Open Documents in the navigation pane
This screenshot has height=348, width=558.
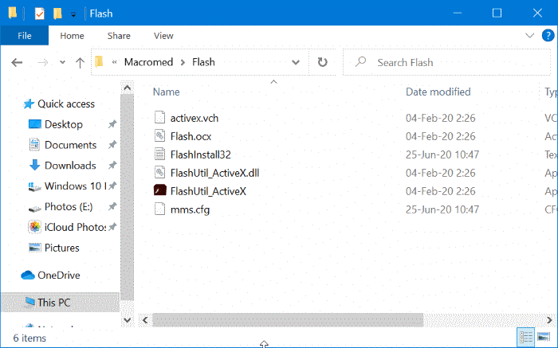click(x=70, y=146)
